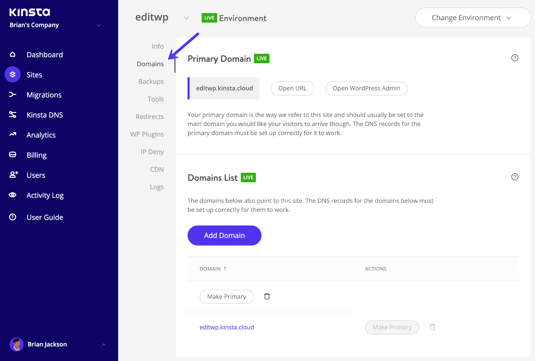The height and width of the screenshot is (361, 535).
Task: Click the Activity Log eye icon
Action: [12, 195]
